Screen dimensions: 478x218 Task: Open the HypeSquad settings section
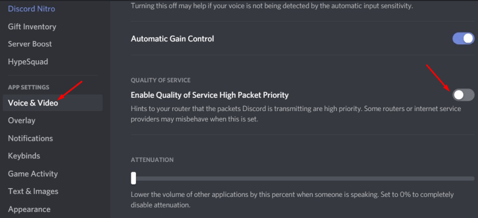28,62
